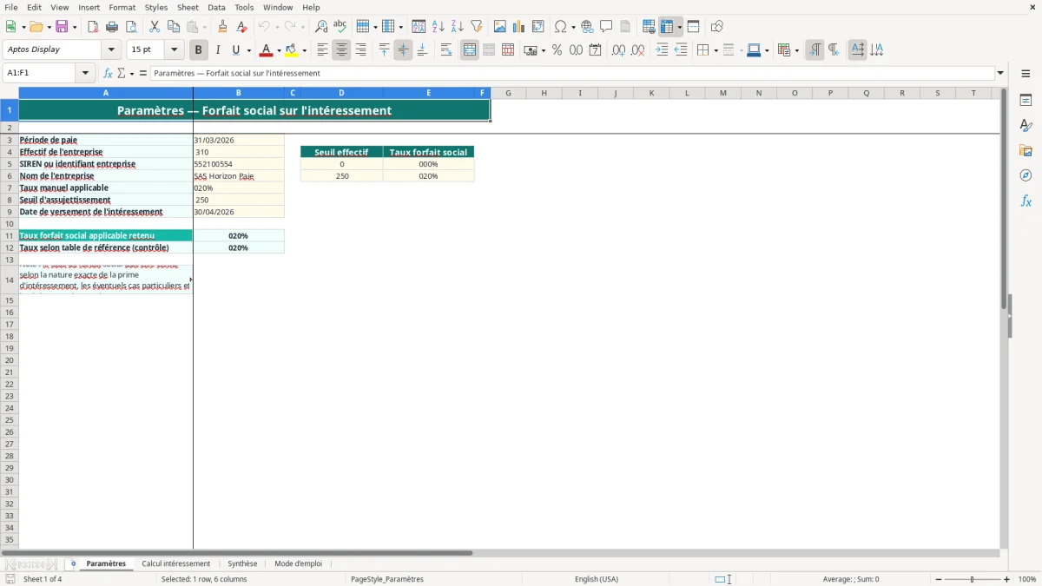Toggle Center Vertically alignment
1042x586 pixels.
click(x=403, y=50)
